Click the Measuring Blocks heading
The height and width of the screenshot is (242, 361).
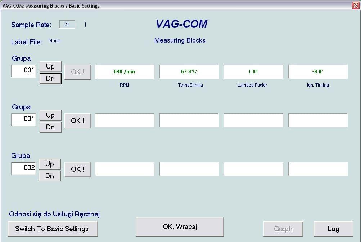pyautogui.click(x=180, y=40)
